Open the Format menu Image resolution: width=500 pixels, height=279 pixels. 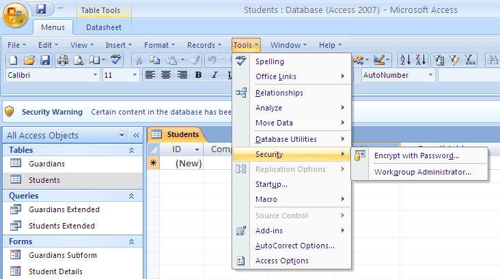[159, 45]
